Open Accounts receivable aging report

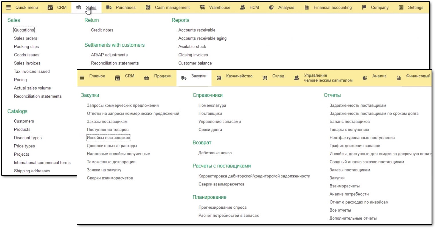(x=202, y=38)
